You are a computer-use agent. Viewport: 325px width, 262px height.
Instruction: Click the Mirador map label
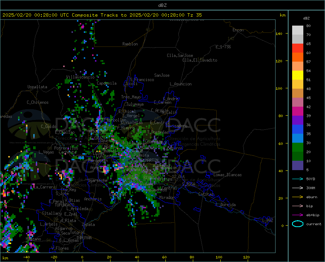pyautogui.click(x=166, y=197)
